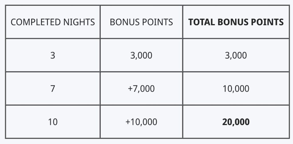Click 3,000 in the Total Bonus Points column
This screenshot has height=144, width=293.
pos(236,55)
